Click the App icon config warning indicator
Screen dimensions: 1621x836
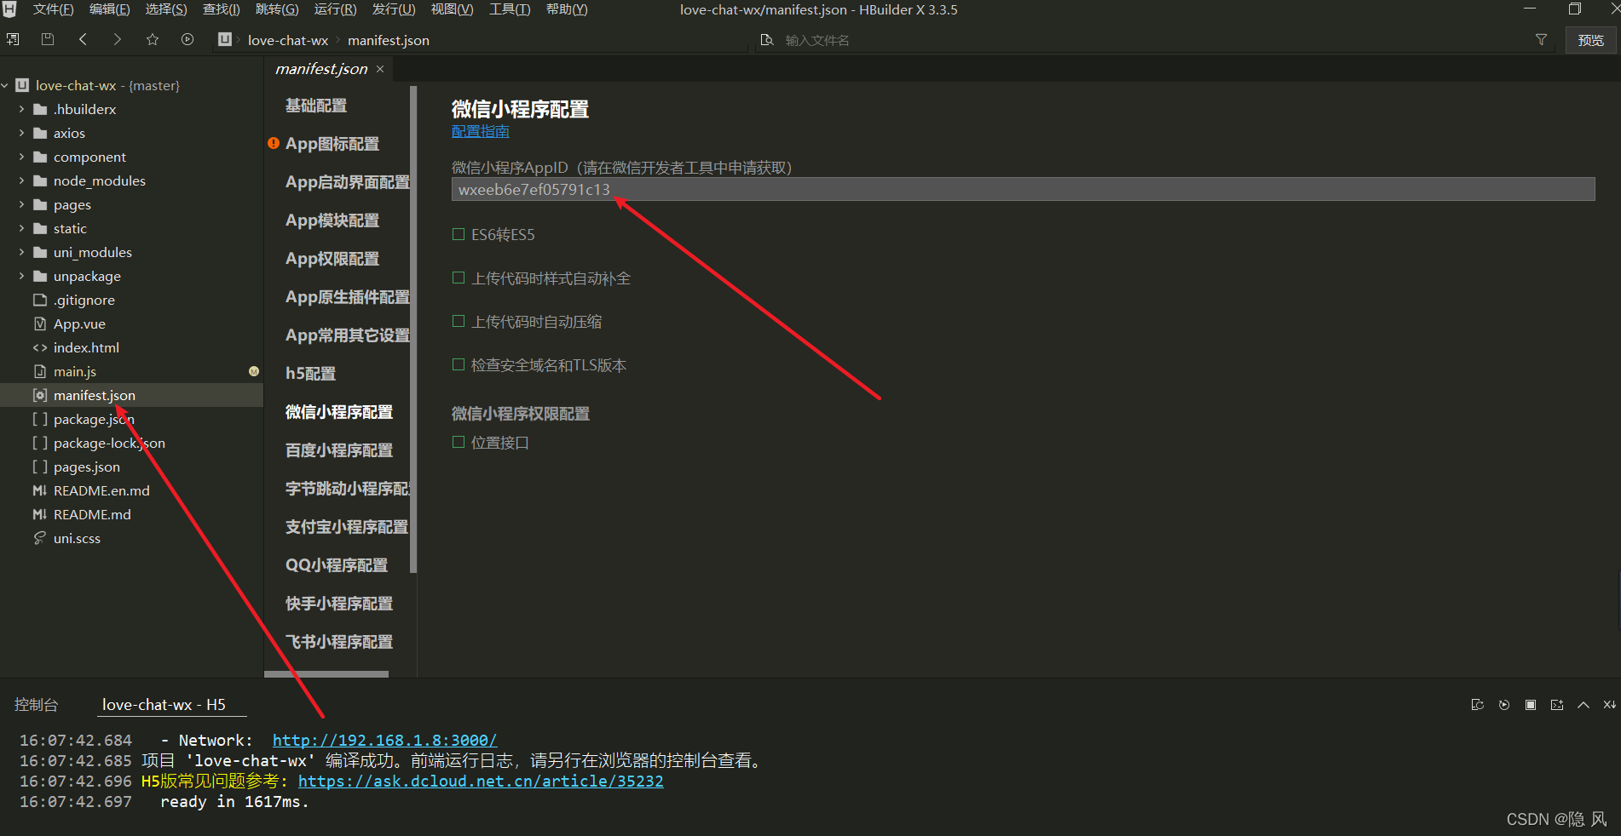point(274,143)
